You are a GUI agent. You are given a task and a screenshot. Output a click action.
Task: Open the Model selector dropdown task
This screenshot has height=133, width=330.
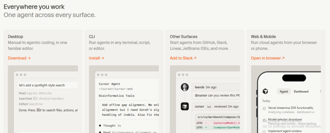[x=286, y=120]
